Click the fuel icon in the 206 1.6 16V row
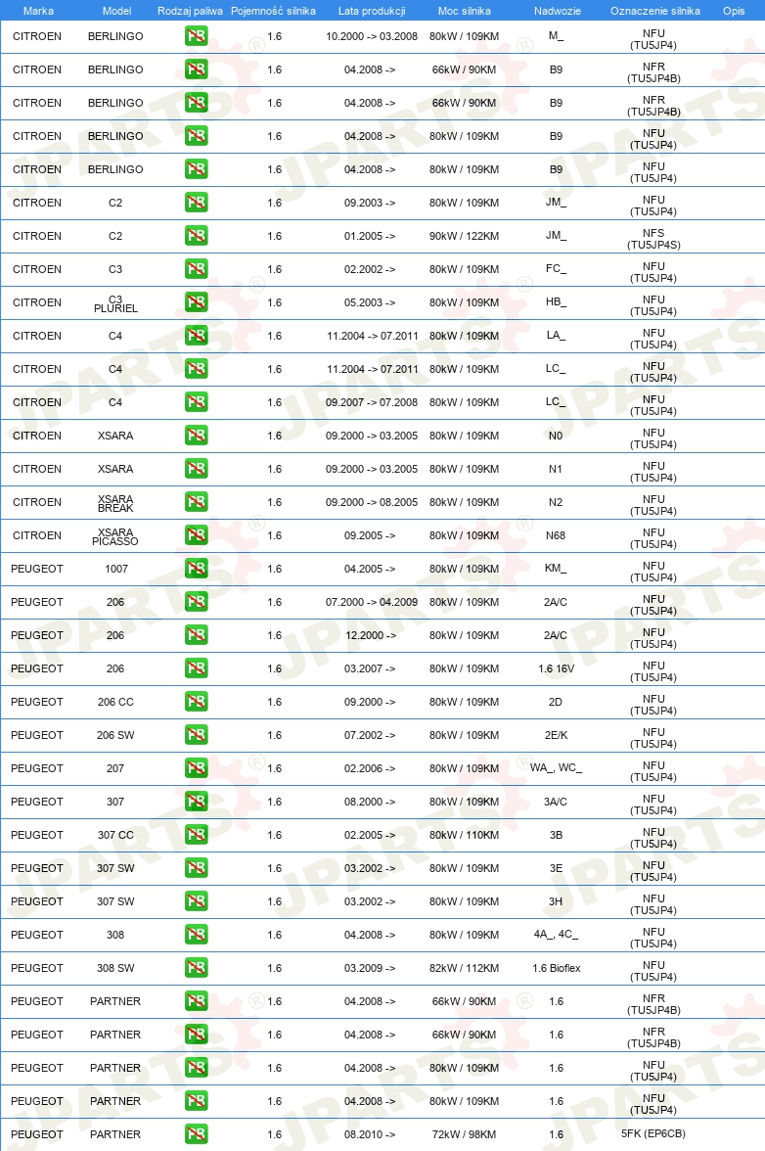Image resolution: width=765 pixels, height=1151 pixels. point(196,668)
